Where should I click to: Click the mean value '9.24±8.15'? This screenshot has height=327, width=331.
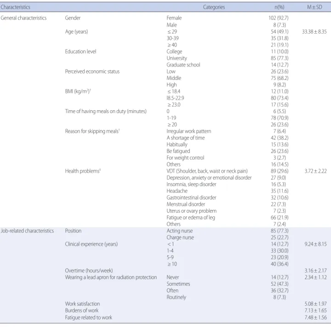(315, 244)
